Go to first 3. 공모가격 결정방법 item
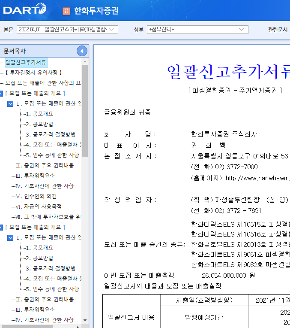This screenshot has height=328, width=290. (51, 134)
